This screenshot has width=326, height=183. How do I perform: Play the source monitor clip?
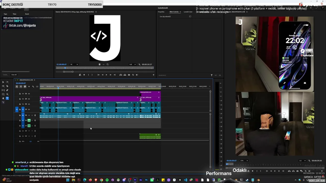tap(106, 75)
